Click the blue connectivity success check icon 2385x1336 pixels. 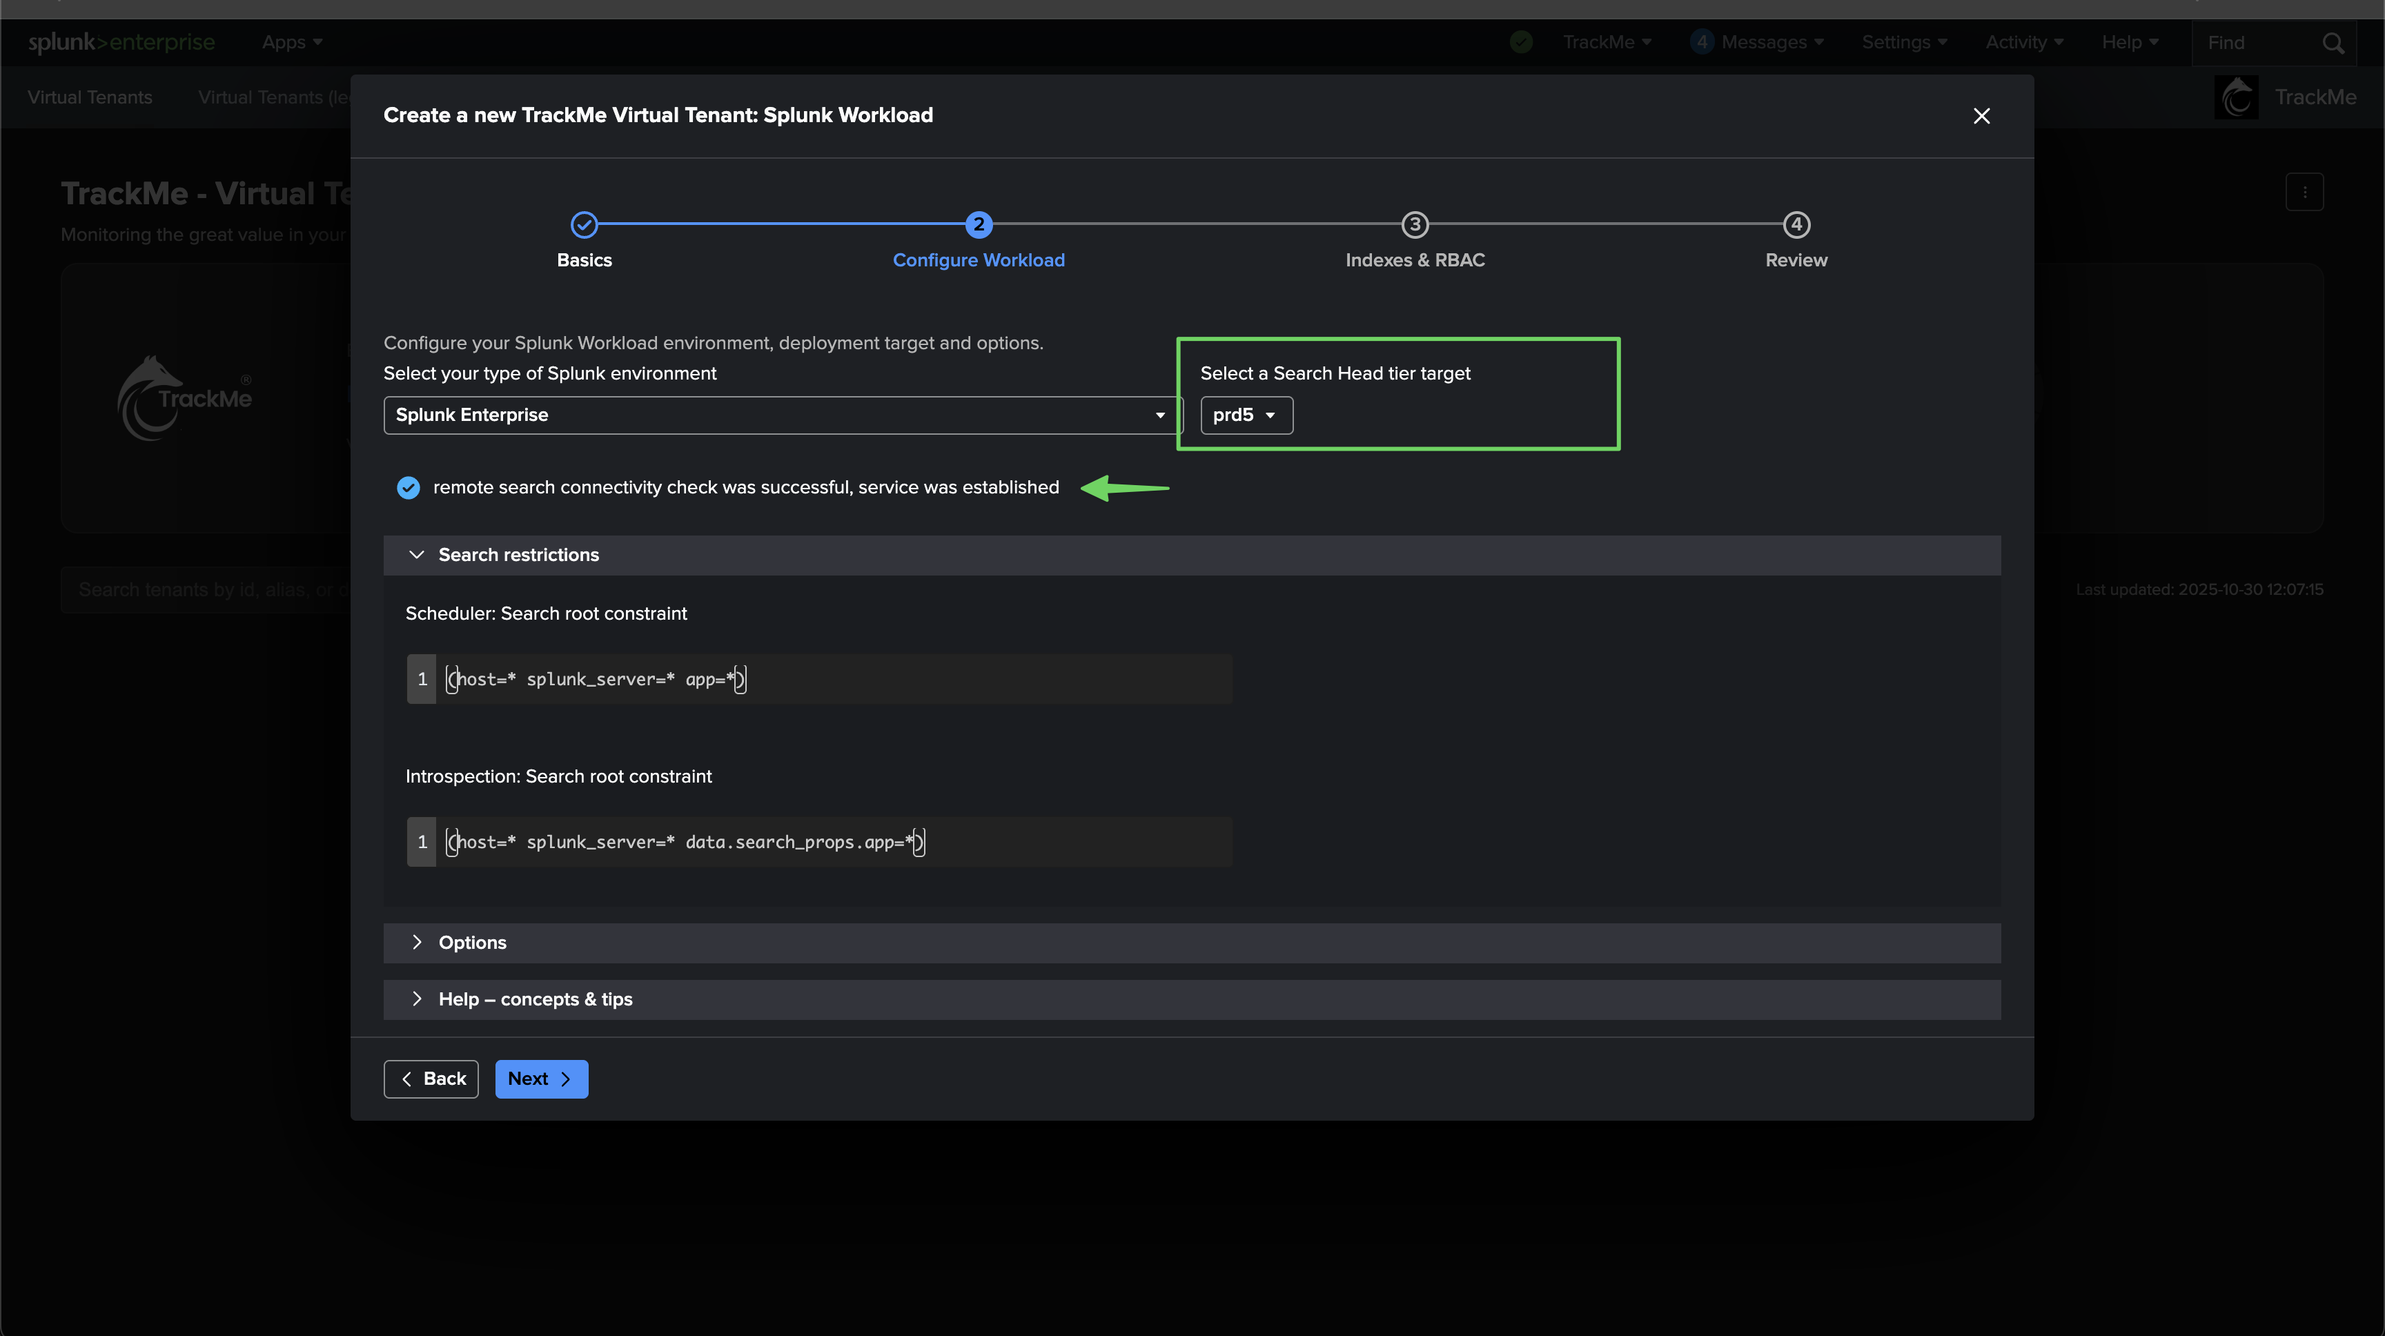(x=409, y=487)
